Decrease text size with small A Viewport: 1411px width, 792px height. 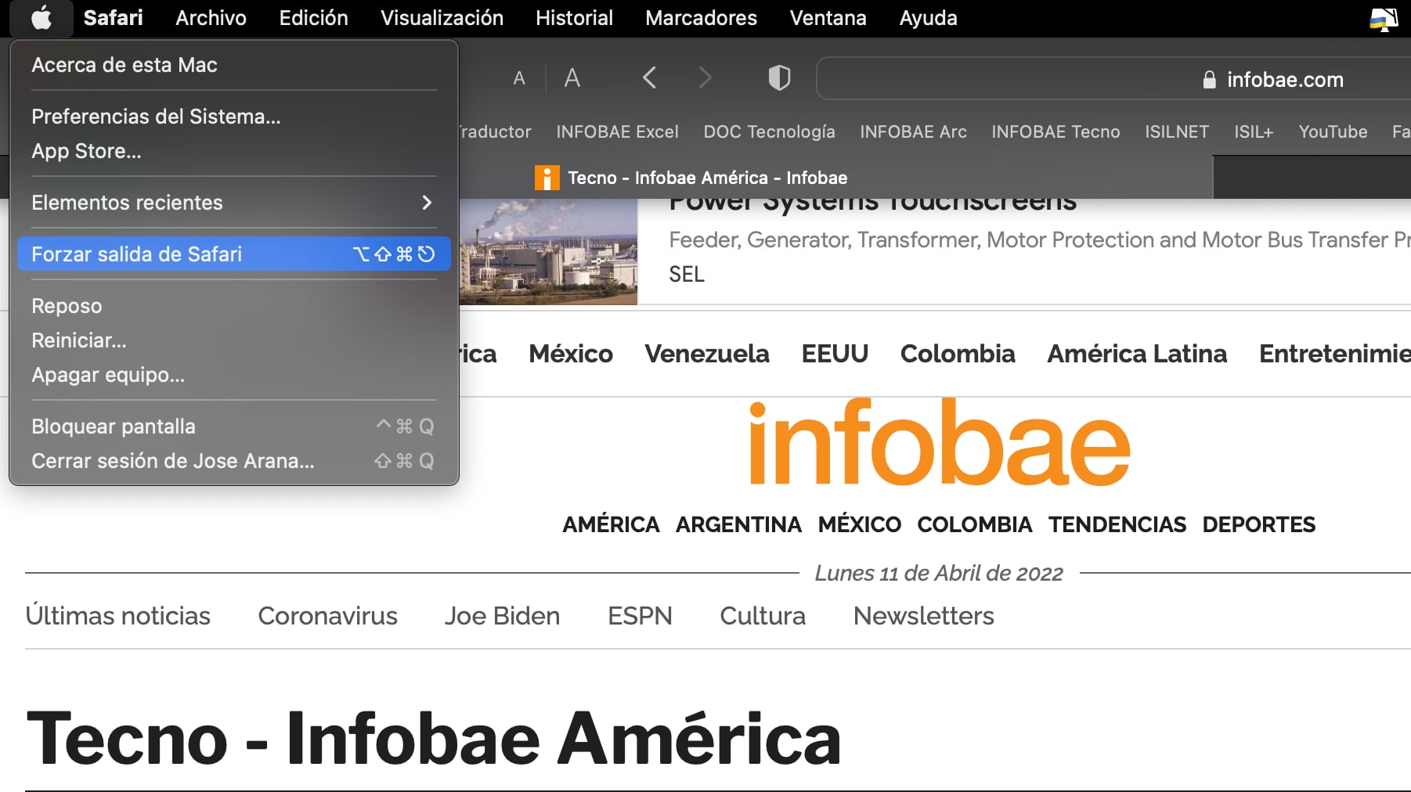point(519,78)
